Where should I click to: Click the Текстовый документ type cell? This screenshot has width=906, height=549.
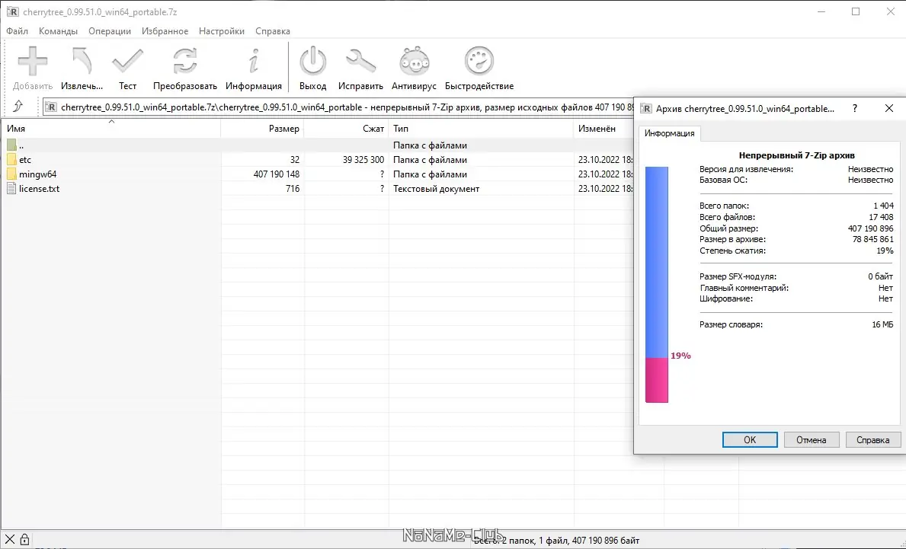click(x=437, y=189)
